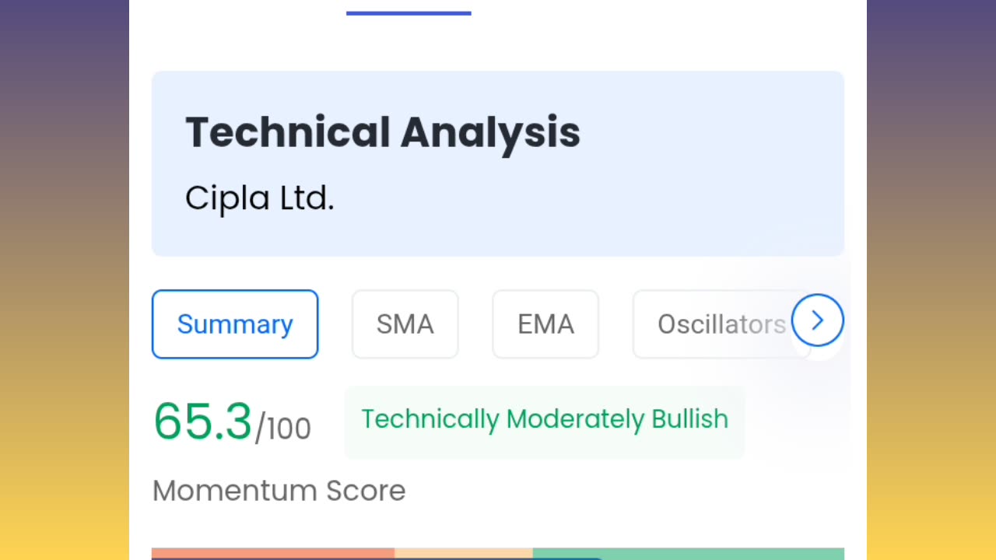Click the pale orange momentum bar segment
Screen dimensions: 996x560
[463, 553]
